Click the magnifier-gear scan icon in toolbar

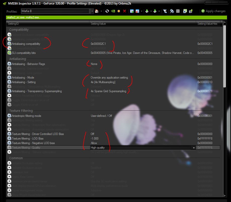(x=172, y=11)
